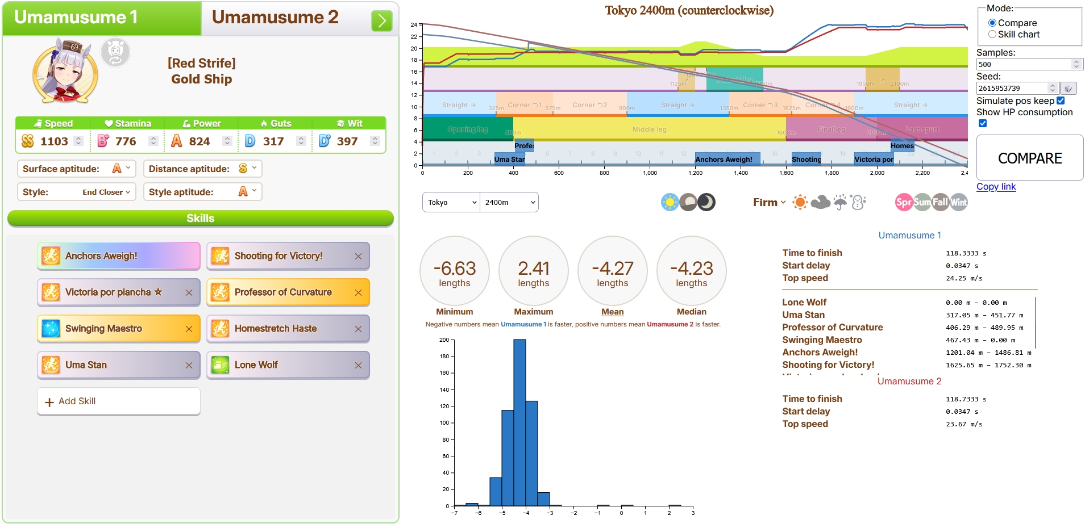Image resolution: width=1085 pixels, height=528 pixels.
Task: Toggle Simulate pos keep checkbox
Action: [x=1061, y=100]
